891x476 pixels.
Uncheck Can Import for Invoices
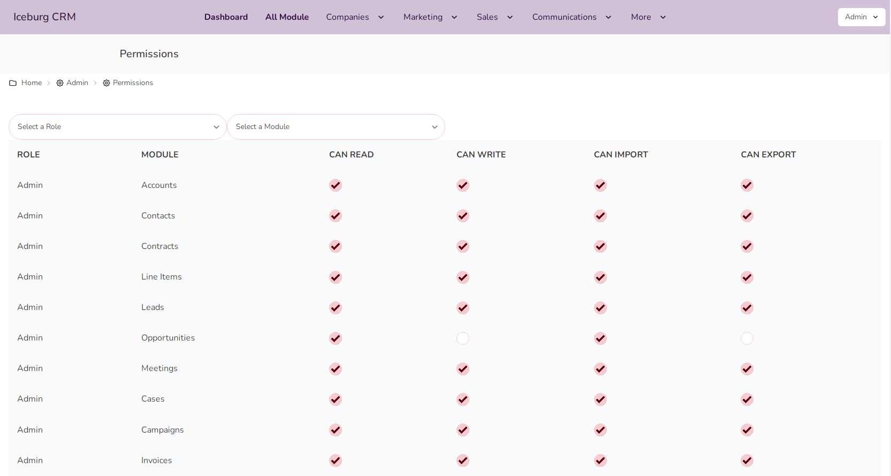(x=600, y=460)
